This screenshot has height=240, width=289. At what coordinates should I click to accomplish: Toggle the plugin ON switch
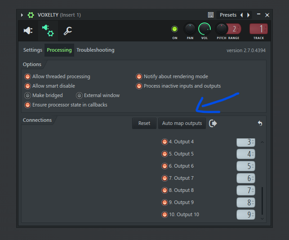[x=174, y=29]
